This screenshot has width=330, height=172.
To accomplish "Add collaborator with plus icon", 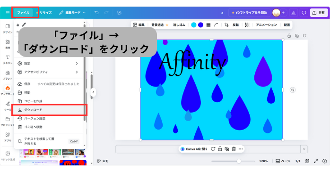I will [x=283, y=13].
